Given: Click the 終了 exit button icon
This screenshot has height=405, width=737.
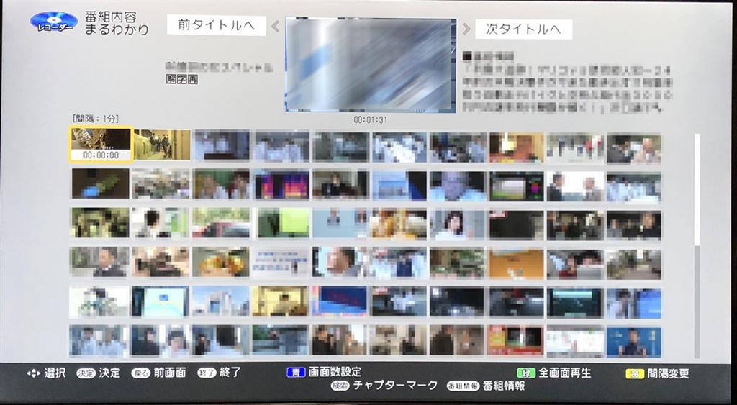Looking at the screenshot, I should coord(207,373).
